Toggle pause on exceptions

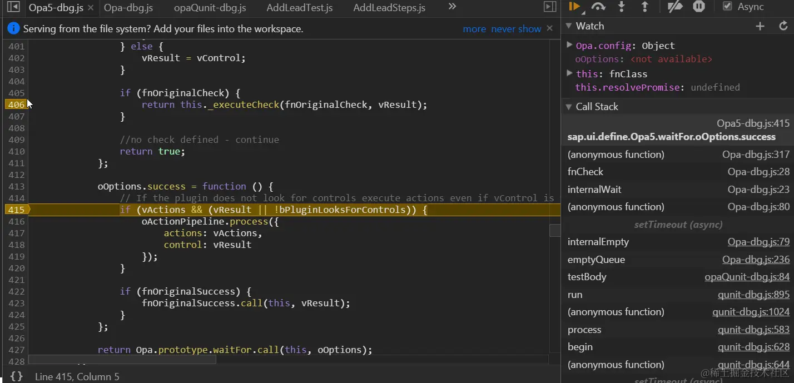(x=699, y=7)
